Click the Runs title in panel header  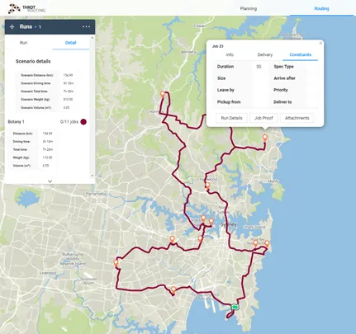[26, 26]
